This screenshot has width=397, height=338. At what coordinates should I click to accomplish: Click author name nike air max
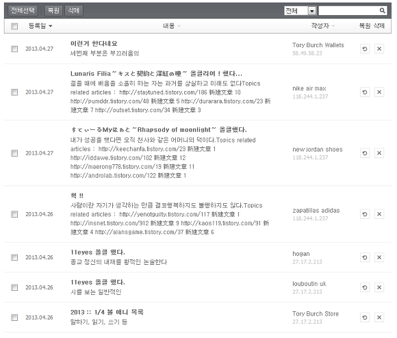309,88
